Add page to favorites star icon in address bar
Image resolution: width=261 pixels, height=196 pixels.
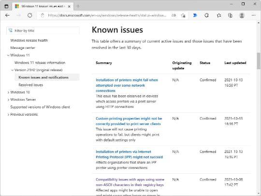tap(183, 15)
